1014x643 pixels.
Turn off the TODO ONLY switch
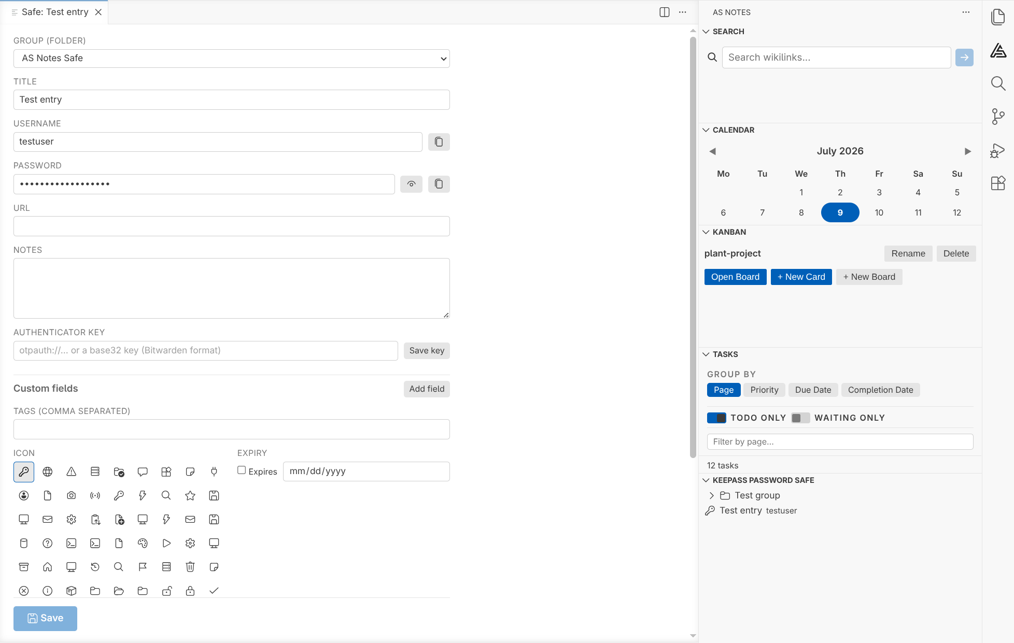[x=716, y=418]
